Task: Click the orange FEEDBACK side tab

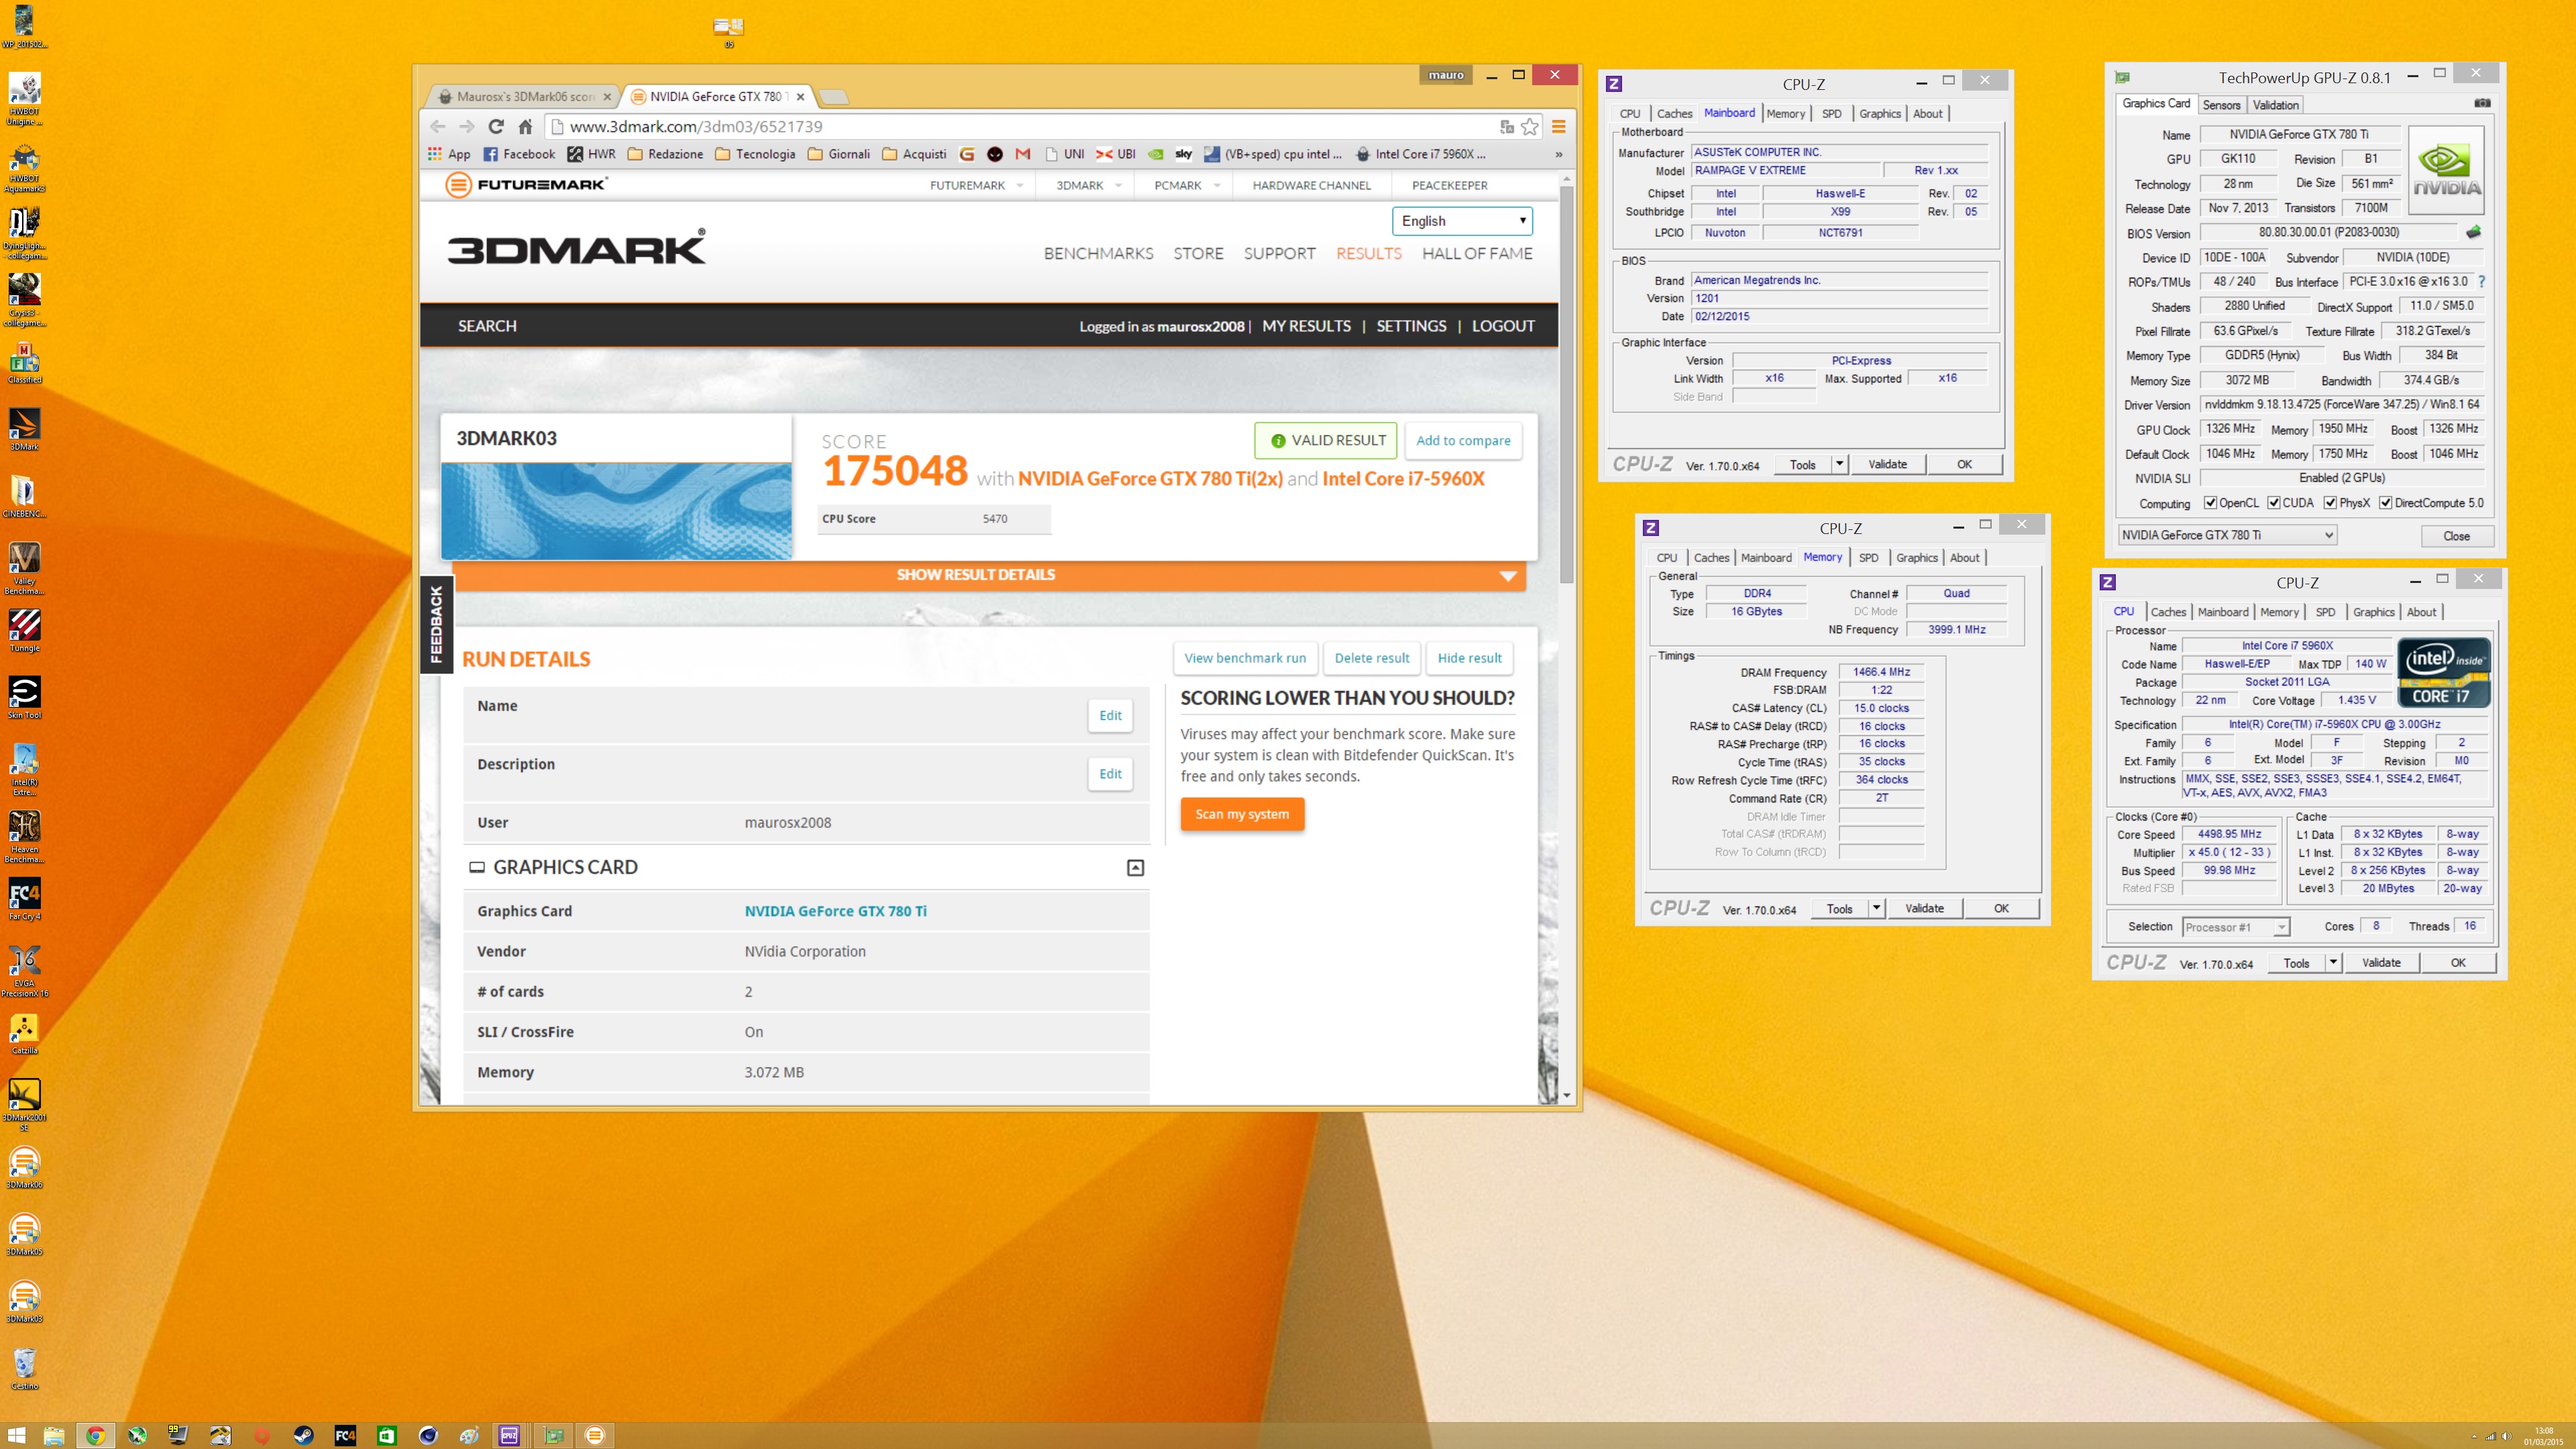Action: pos(436,624)
